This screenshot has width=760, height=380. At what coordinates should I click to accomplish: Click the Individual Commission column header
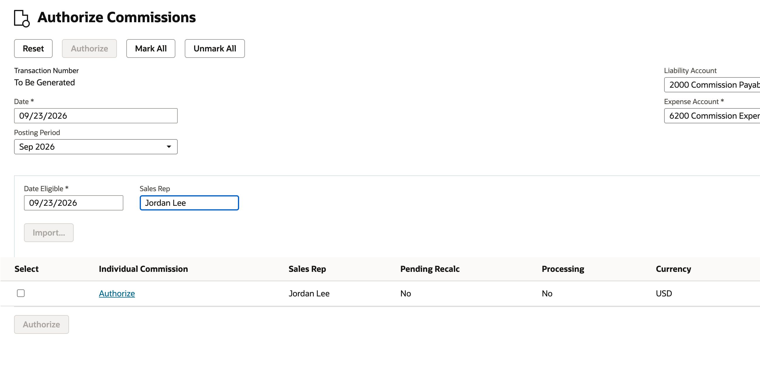click(x=144, y=269)
